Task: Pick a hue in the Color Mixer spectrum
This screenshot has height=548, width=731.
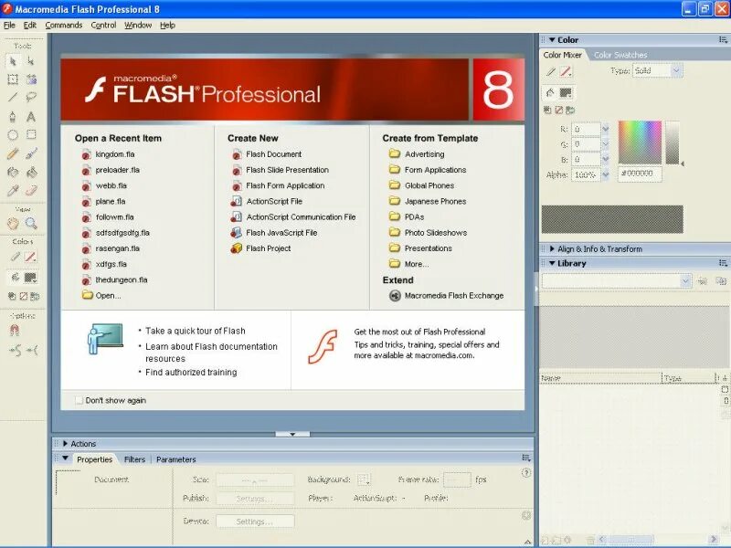Action: point(640,142)
